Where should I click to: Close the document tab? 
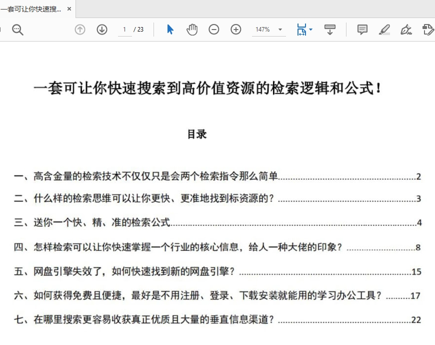pyautogui.click(x=69, y=9)
